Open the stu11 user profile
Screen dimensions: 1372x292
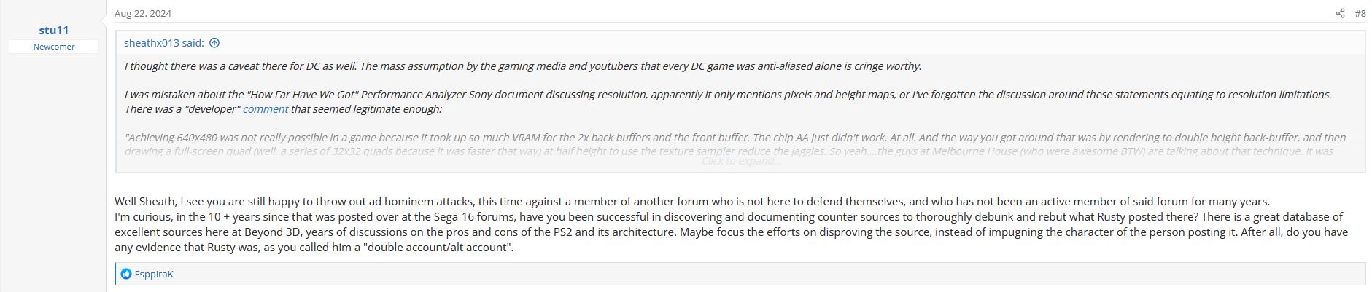click(54, 30)
